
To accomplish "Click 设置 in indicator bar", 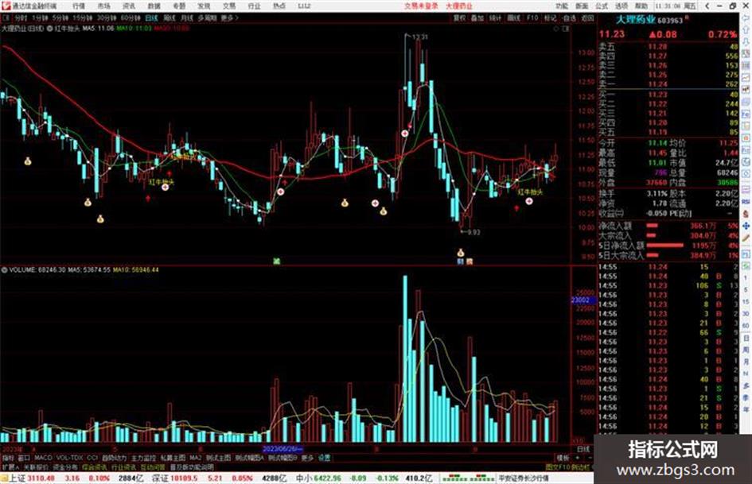I will [325, 458].
